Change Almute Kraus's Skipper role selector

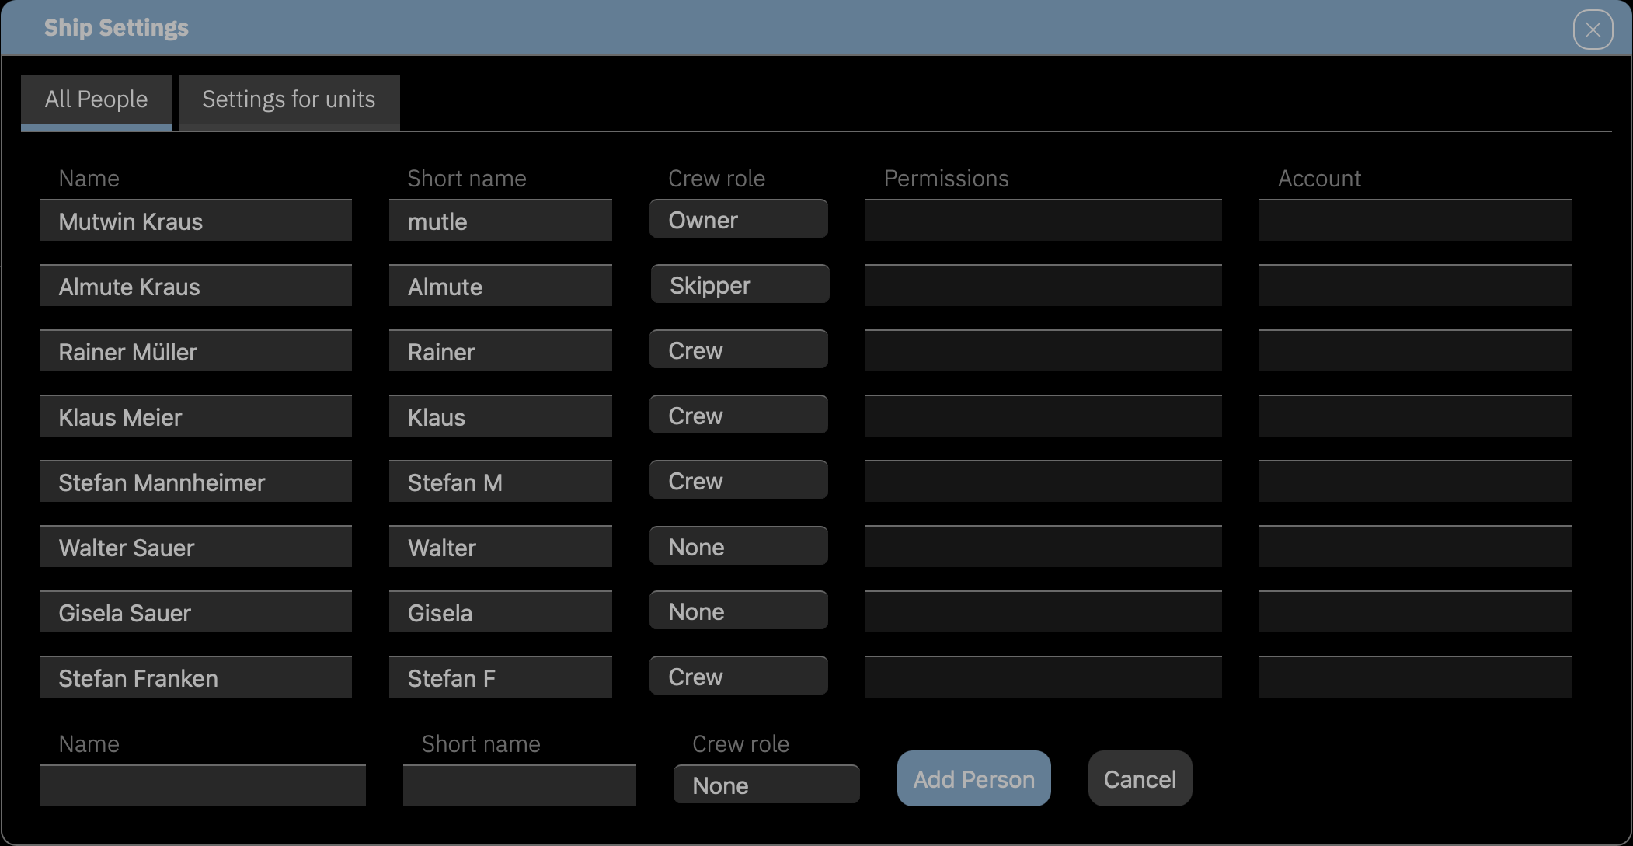pos(739,284)
